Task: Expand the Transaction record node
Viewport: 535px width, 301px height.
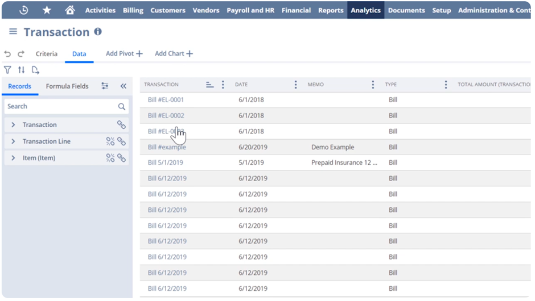Action: point(13,125)
